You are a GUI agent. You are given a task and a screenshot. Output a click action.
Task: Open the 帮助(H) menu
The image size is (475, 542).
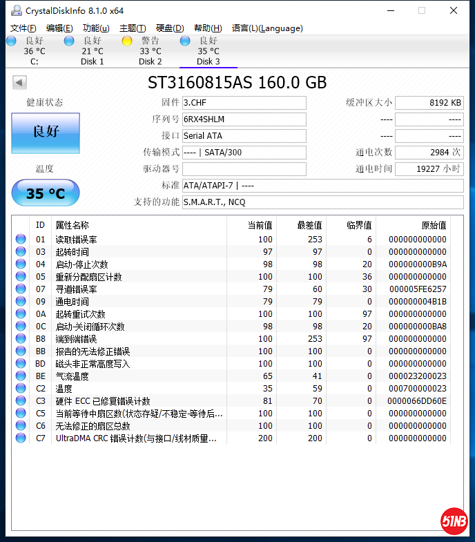208,28
